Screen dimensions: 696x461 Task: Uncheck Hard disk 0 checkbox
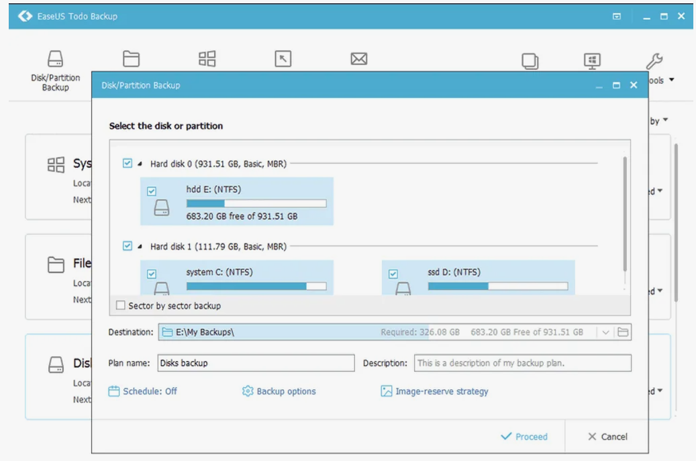[x=128, y=163]
